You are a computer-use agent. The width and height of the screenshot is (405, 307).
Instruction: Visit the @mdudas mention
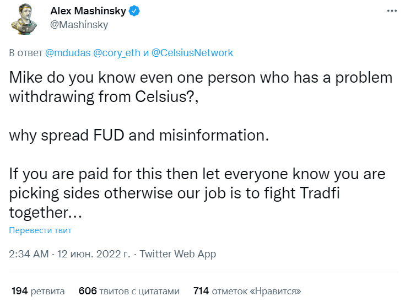pyautogui.click(x=68, y=53)
